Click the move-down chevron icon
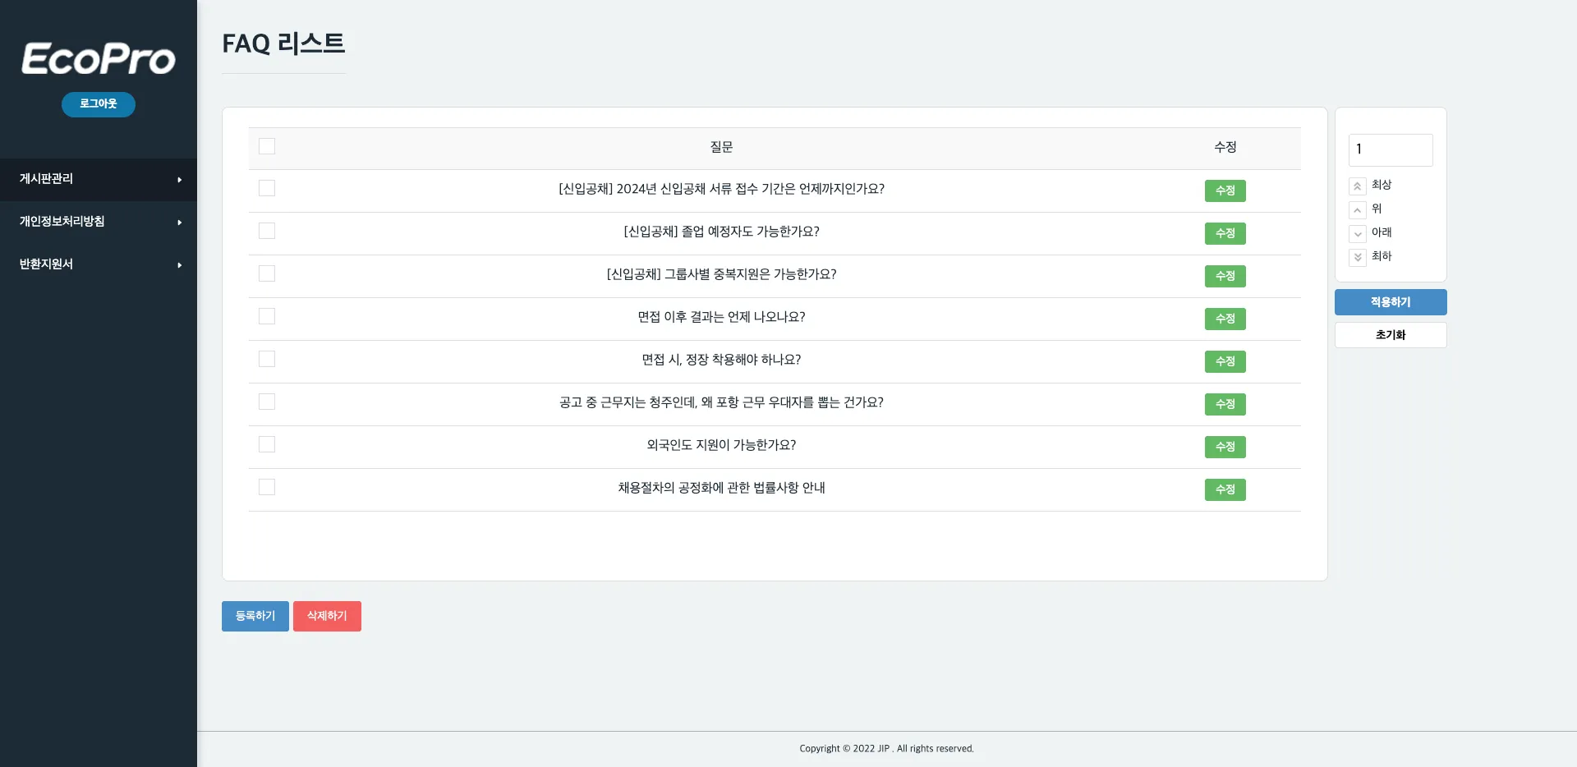The height and width of the screenshot is (767, 1577). click(x=1358, y=234)
